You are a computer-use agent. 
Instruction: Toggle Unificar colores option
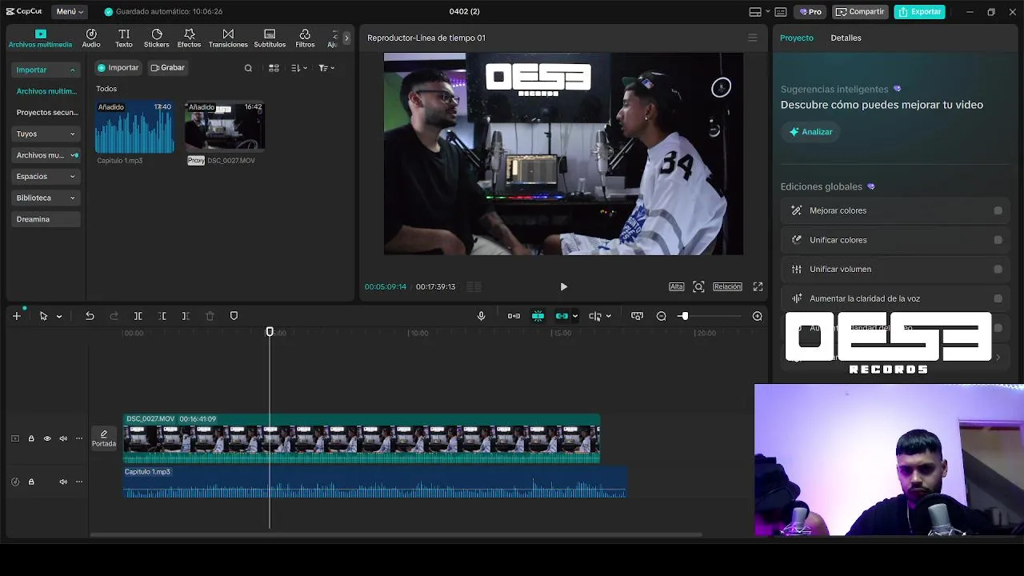[x=998, y=240]
